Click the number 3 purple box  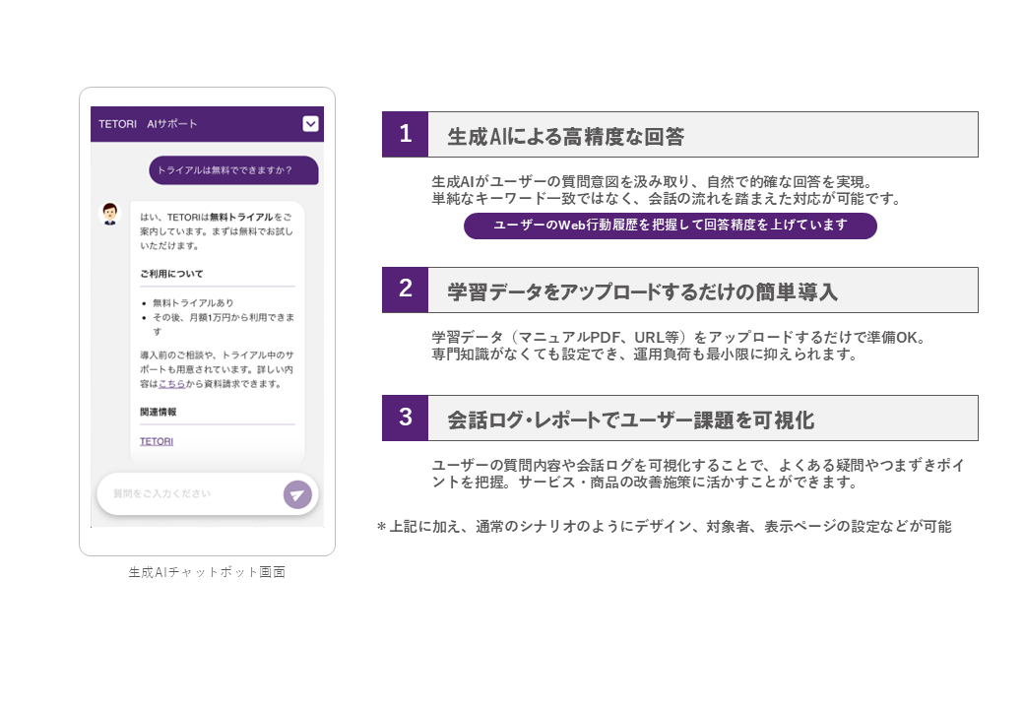(x=405, y=418)
